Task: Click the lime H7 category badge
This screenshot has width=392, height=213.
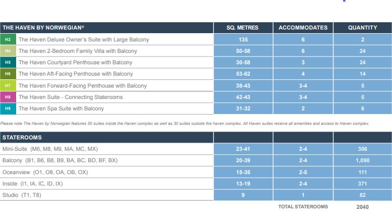Action: [7, 86]
